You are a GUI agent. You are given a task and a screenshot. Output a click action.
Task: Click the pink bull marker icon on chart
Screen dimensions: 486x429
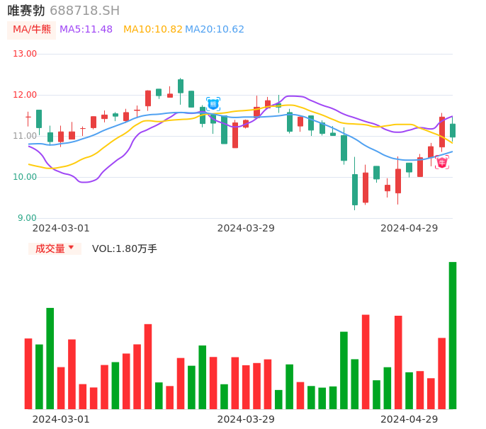pos(442,162)
